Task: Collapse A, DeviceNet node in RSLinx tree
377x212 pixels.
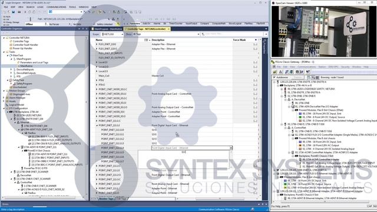Action: [x=285, y=100]
